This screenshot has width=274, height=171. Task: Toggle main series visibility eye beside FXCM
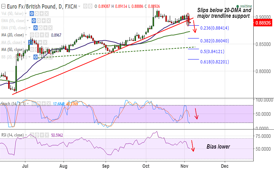85,6
